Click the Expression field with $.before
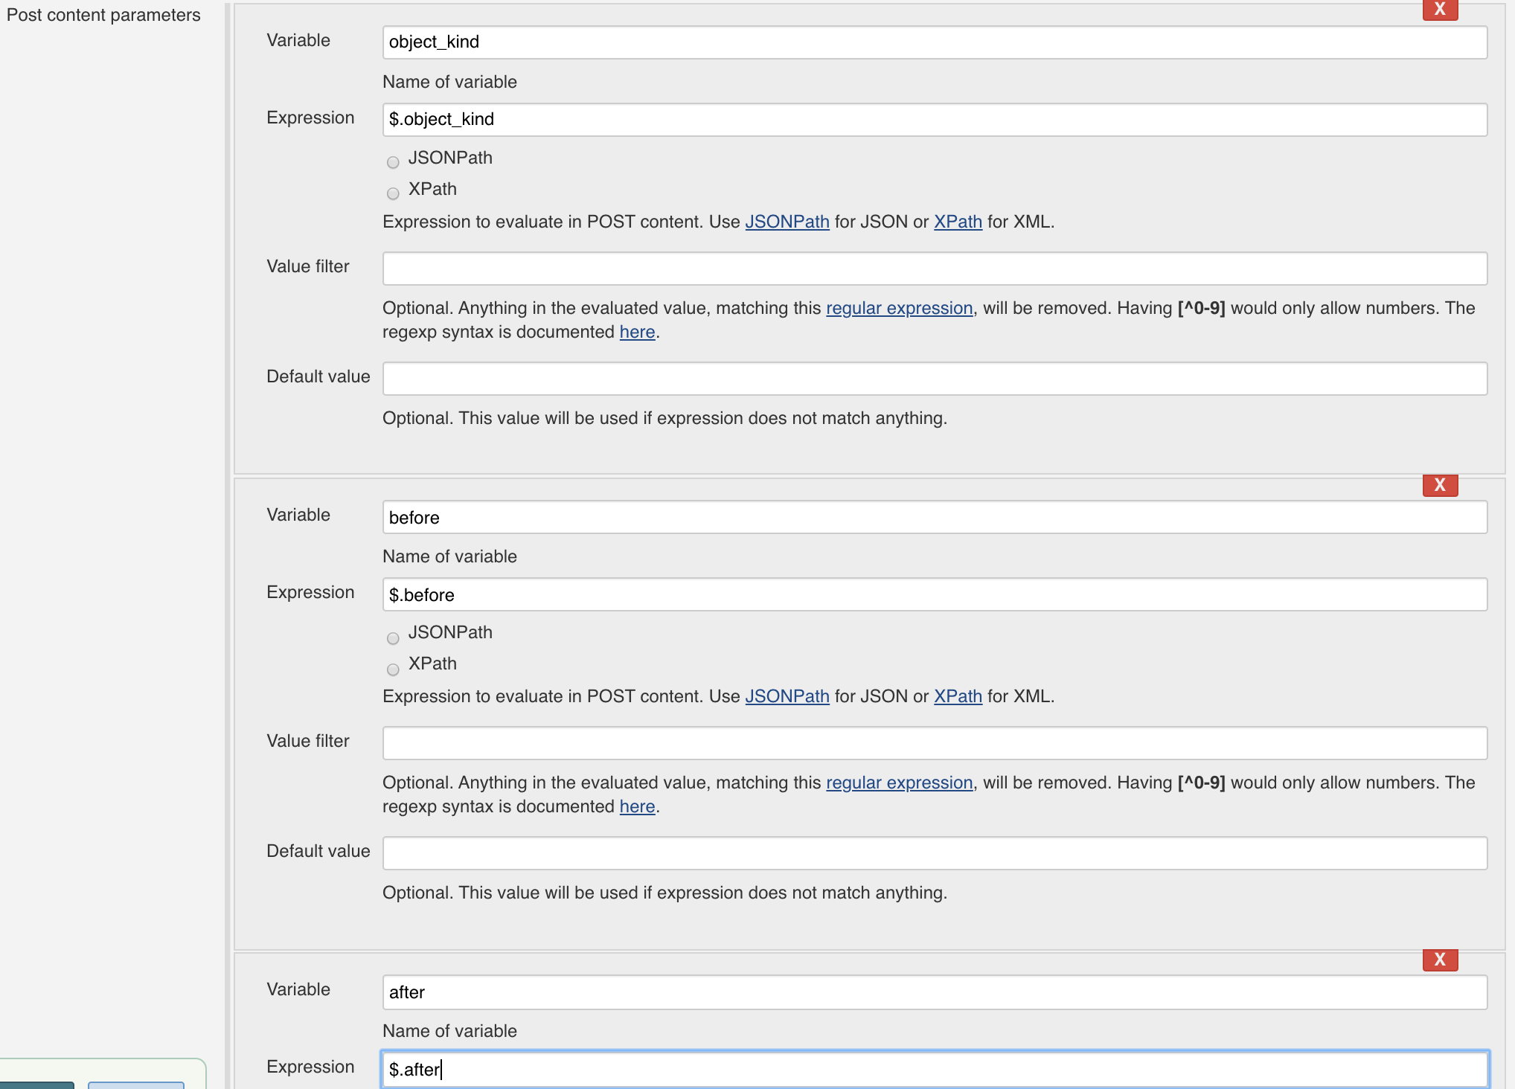 935,594
